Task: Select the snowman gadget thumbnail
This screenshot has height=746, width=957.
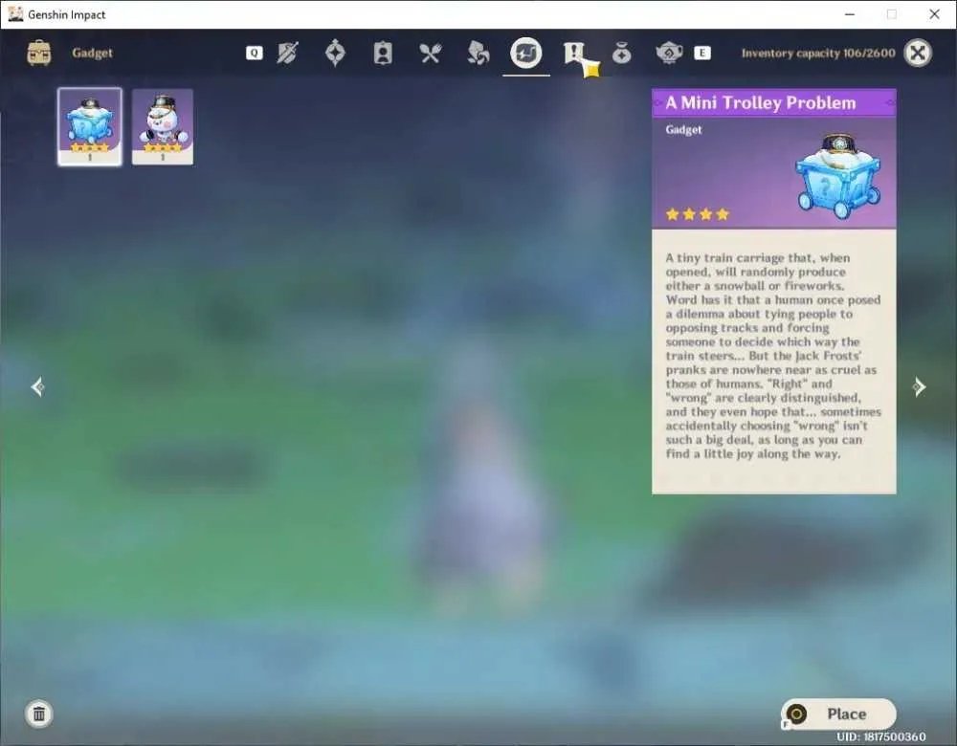Action: click(x=163, y=127)
